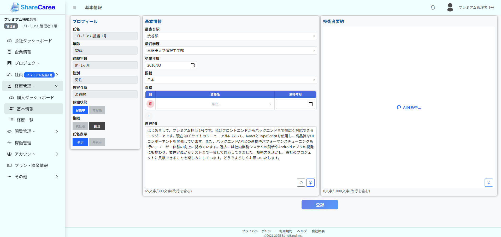501x237 pixels.
Task: Generate 自己PR with AI sparkle icon
Action: tap(310, 182)
